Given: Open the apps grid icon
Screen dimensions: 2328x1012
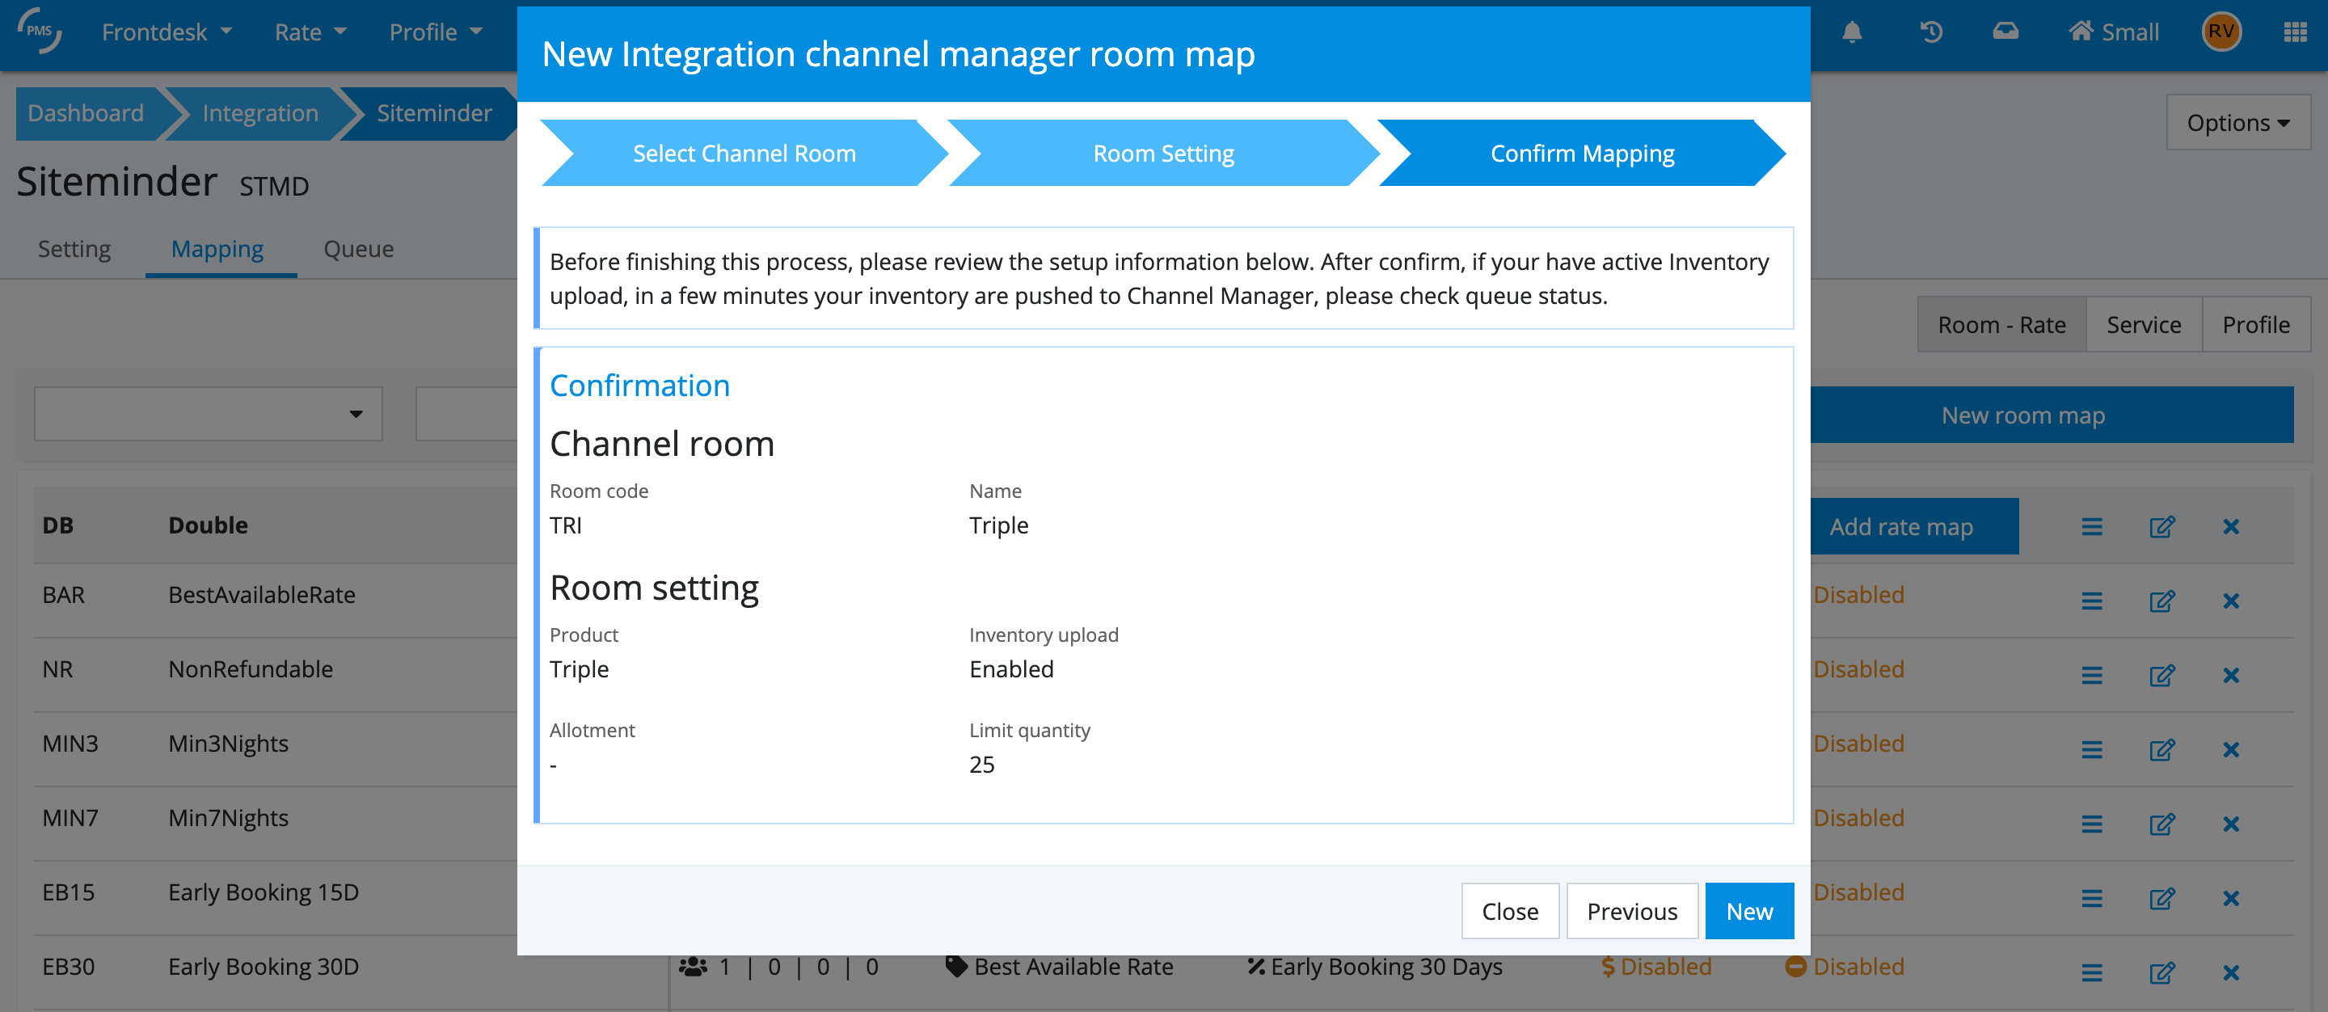Looking at the screenshot, I should point(2296,32).
